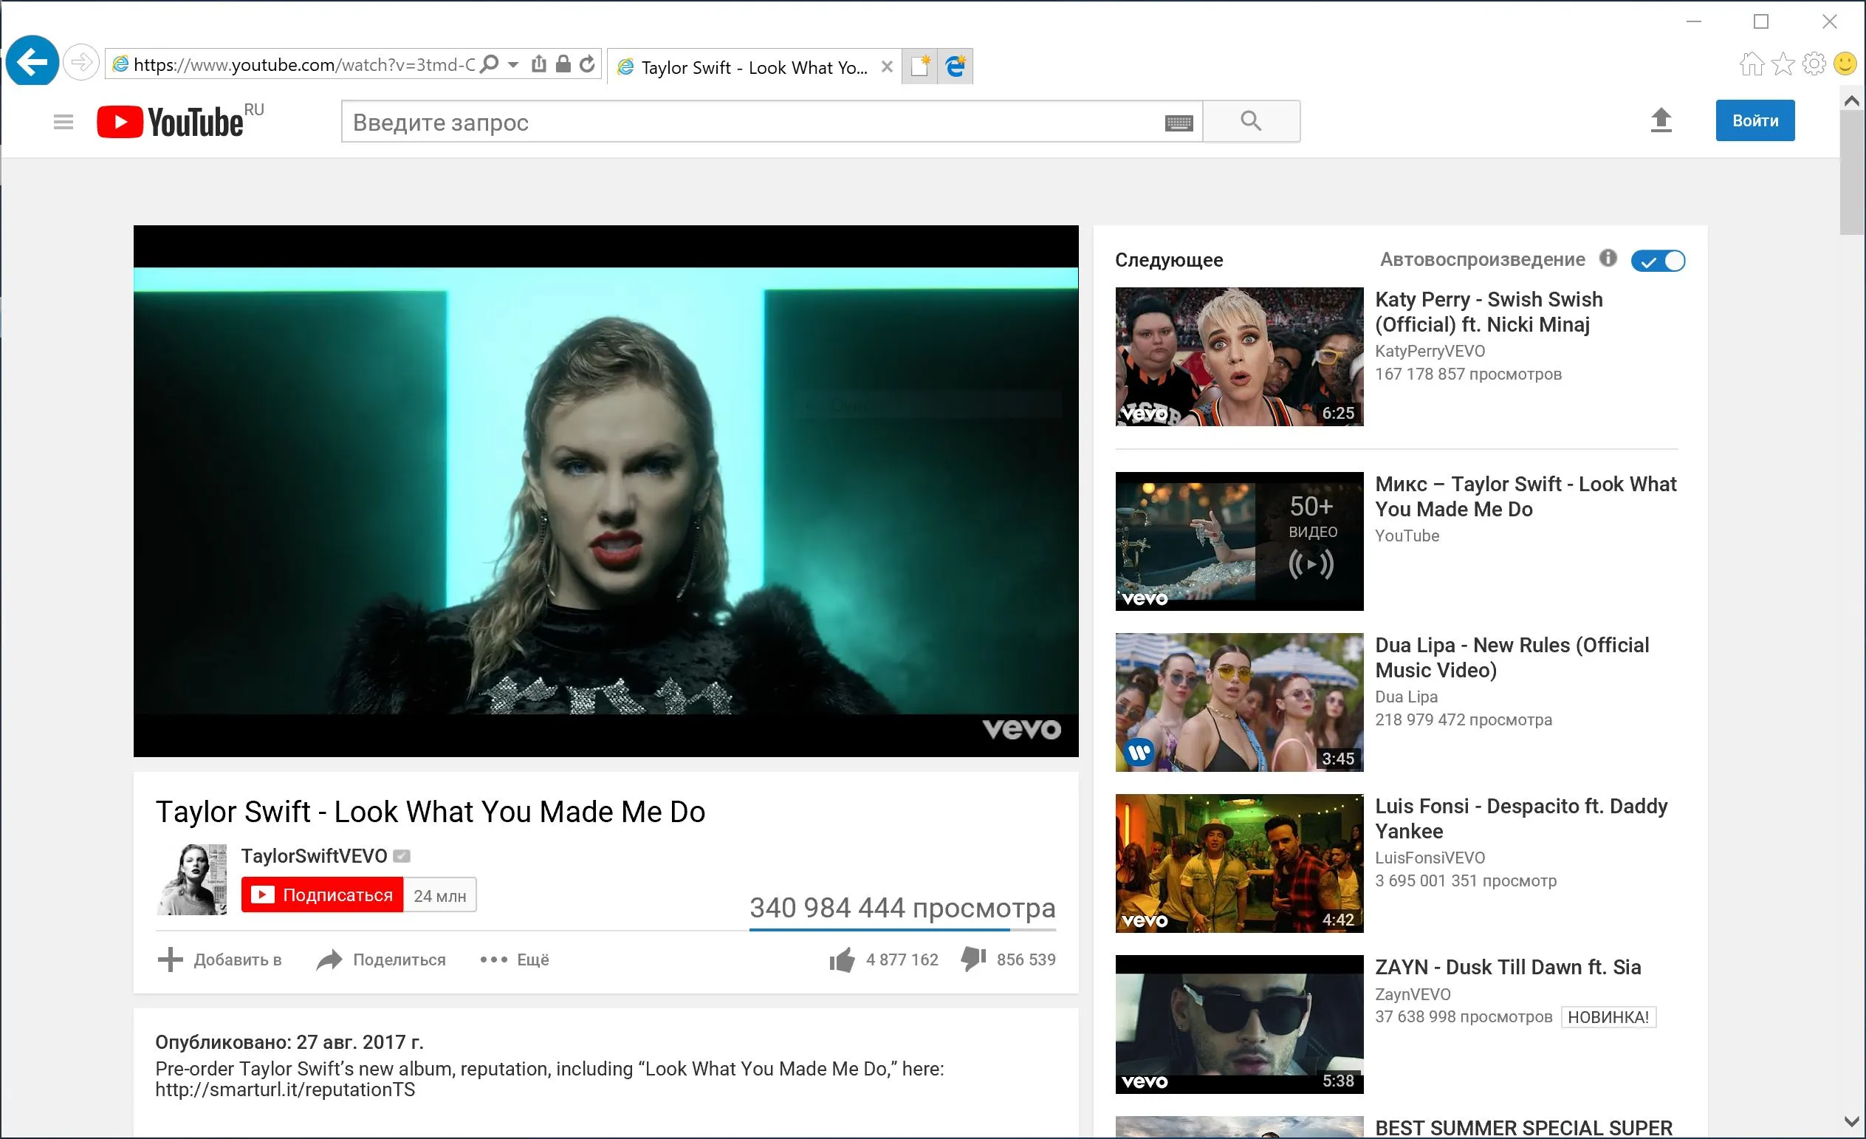Open Dua Lipa - New Rules title link
The image size is (1866, 1139).
pos(1512,657)
